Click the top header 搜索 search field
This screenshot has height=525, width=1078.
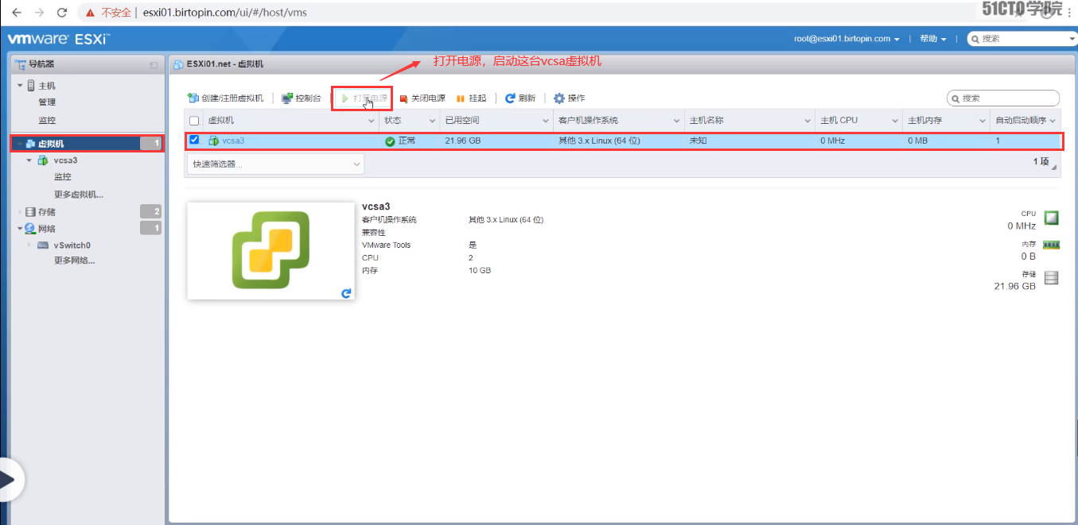point(1022,38)
